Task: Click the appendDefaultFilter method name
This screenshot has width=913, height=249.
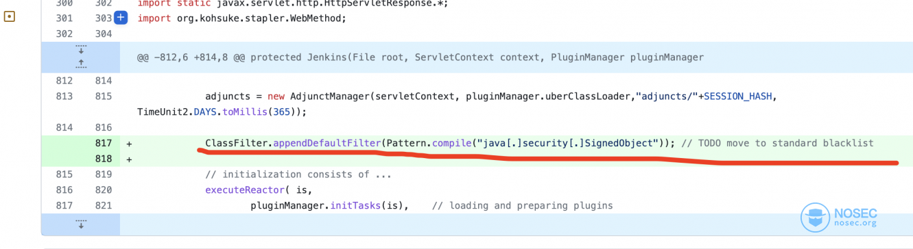Action: pyautogui.click(x=327, y=143)
